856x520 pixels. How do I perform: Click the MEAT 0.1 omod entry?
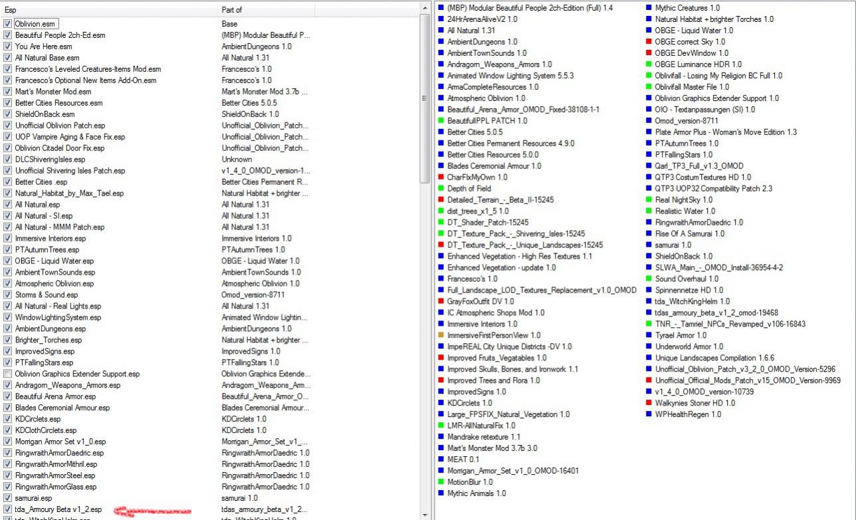[x=463, y=459]
